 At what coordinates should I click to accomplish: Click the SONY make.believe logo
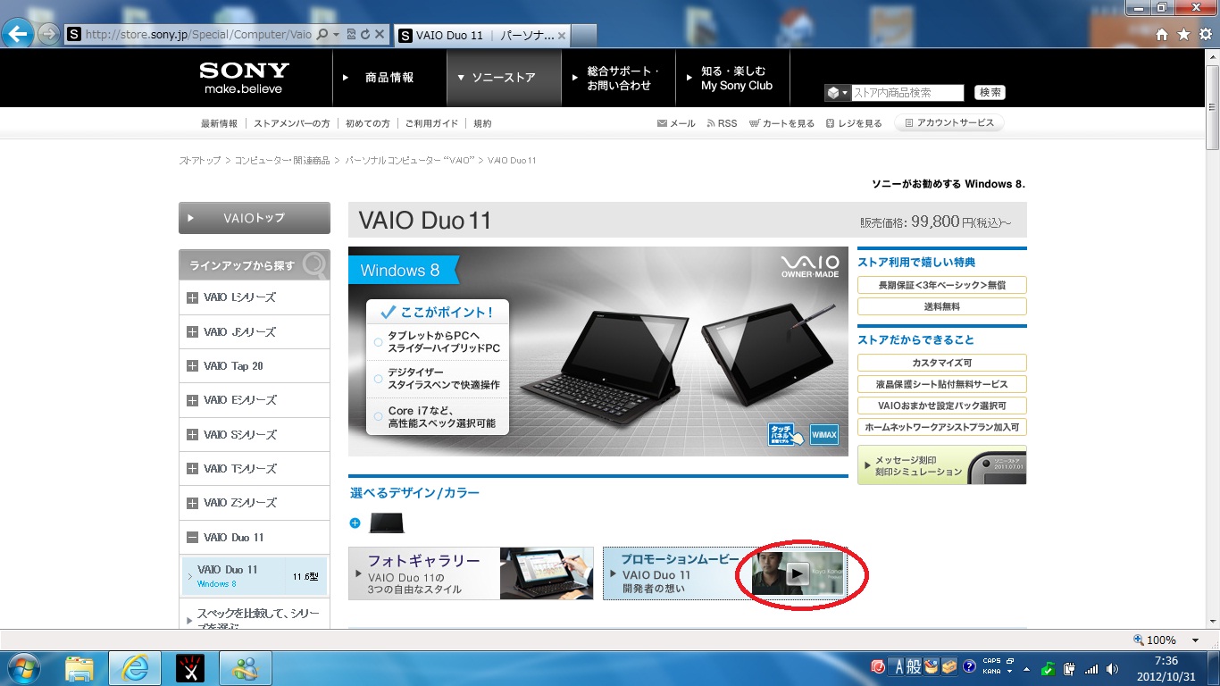click(x=244, y=78)
